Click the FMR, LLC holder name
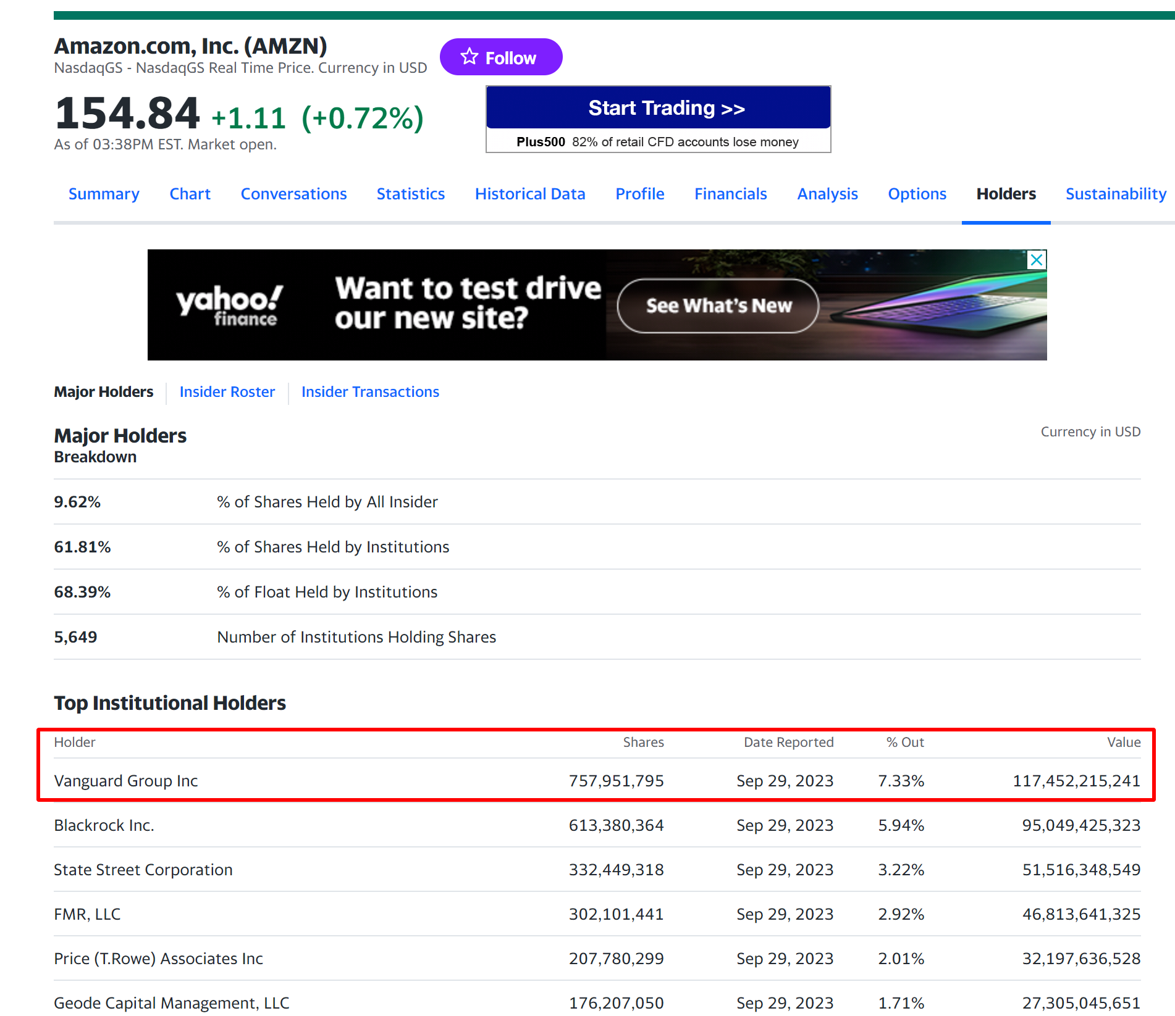 tap(87, 914)
